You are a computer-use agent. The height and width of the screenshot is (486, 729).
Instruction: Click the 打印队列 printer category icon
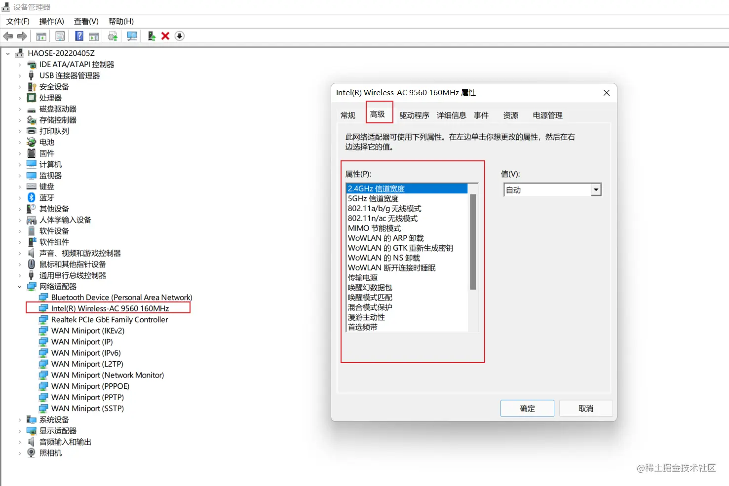32,131
